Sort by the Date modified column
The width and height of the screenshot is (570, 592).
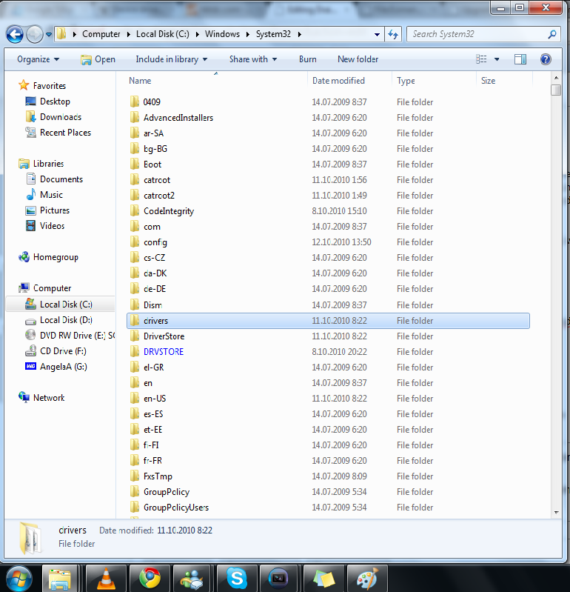click(338, 81)
